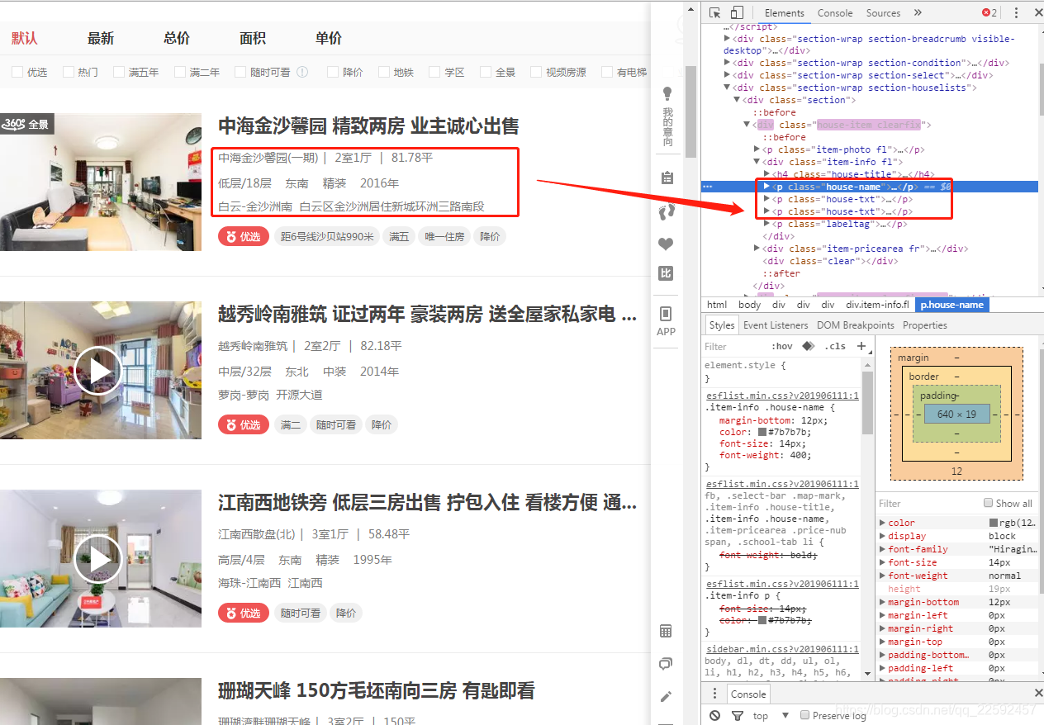The height and width of the screenshot is (725, 1044).
Task: Expand the house-title h4 node
Action: coord(766,174)
